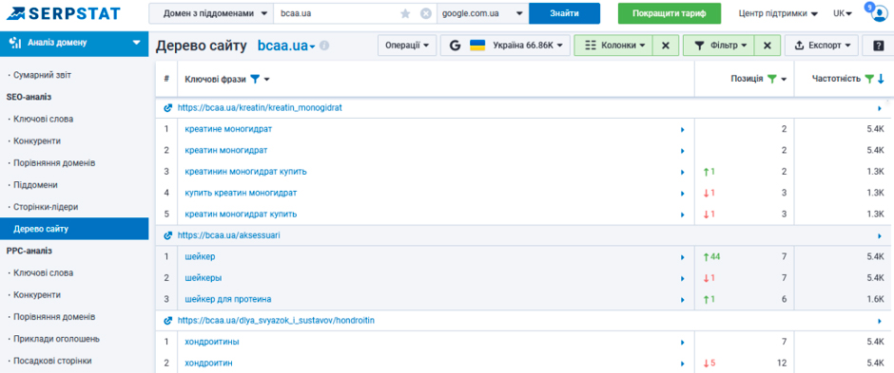The image size is (894, 373).
Task: Click the info icon beside bcaa.ua title
Action: click(x=324, y=46)
